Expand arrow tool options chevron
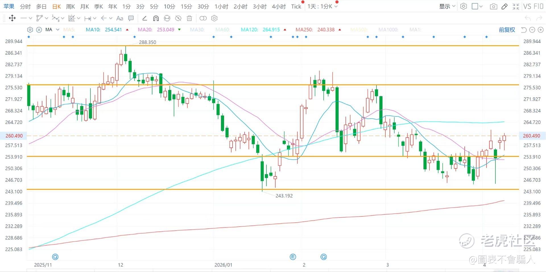Viewport: 546px width, 272px height. pos(111,18)
